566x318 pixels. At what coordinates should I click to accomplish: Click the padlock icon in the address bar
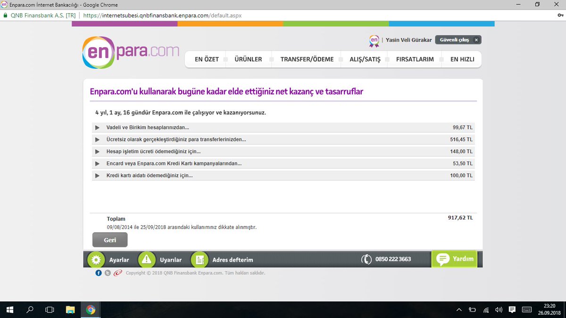point(5,15)
